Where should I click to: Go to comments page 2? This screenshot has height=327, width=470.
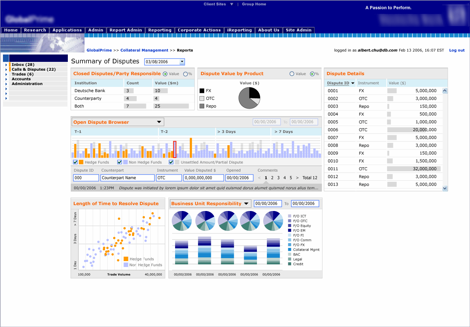tap(272, 178)
